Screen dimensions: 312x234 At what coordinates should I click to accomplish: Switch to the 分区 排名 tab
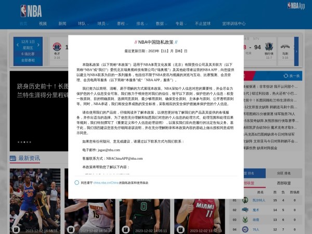click(x=283, y=173)
